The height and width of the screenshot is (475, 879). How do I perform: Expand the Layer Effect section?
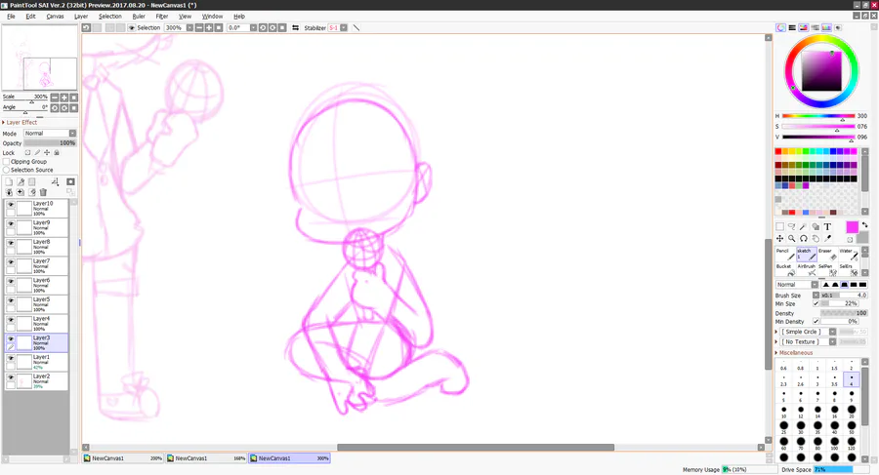[21, 122]
